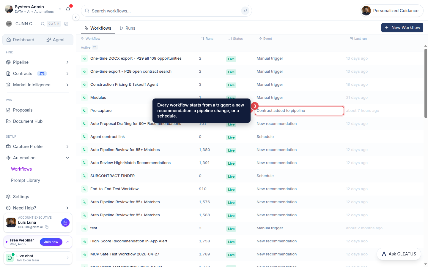The width and height of the screenshot is (428, 267).
Task: Click the Live chat bubble icon
Action: [10, 258]
